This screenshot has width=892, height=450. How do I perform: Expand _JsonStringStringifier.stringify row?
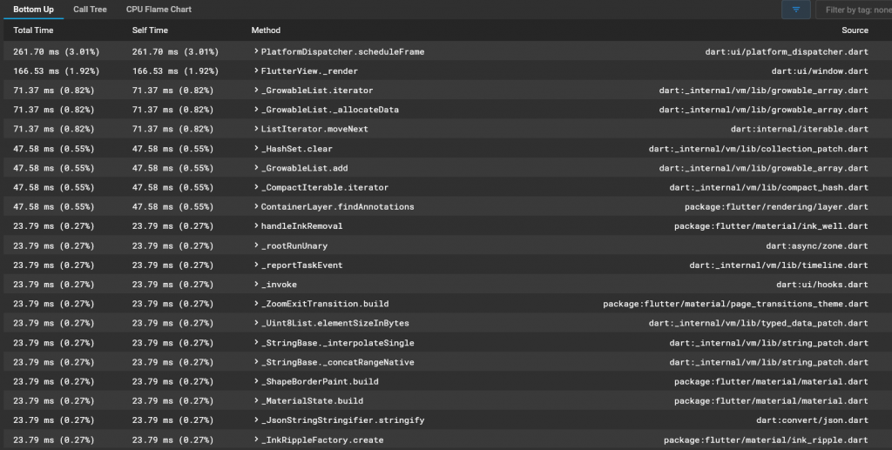[256, 420]
